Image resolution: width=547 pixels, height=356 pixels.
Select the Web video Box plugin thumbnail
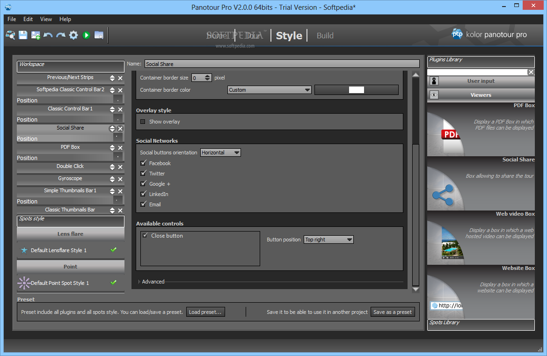click(x=481, y=238)
